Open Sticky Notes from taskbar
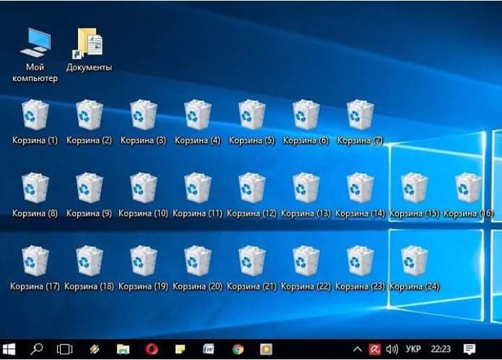502x360 pixels. (x=181, y=349)
